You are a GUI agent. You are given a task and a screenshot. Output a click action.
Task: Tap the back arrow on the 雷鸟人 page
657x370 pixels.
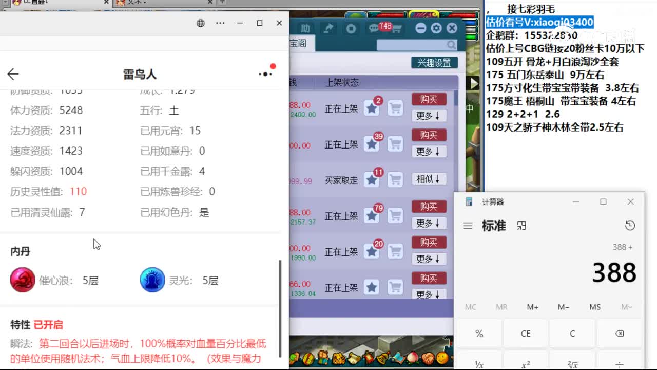pyautogui.click(x=12, y=73)
